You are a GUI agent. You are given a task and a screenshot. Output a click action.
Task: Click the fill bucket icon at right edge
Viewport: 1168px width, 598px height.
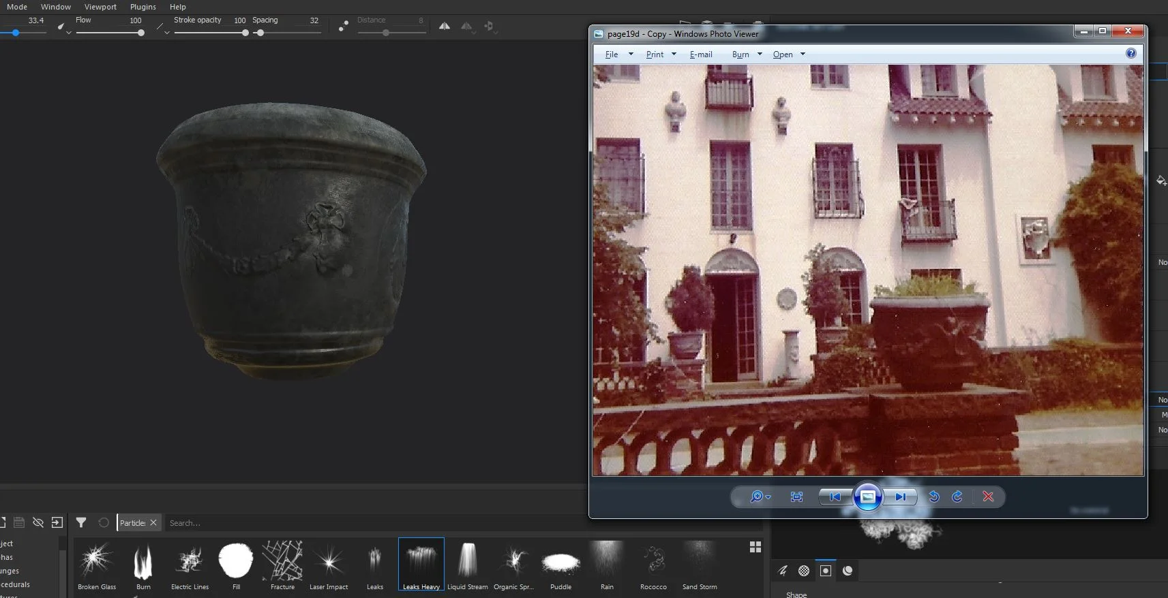coord(1160,180)
